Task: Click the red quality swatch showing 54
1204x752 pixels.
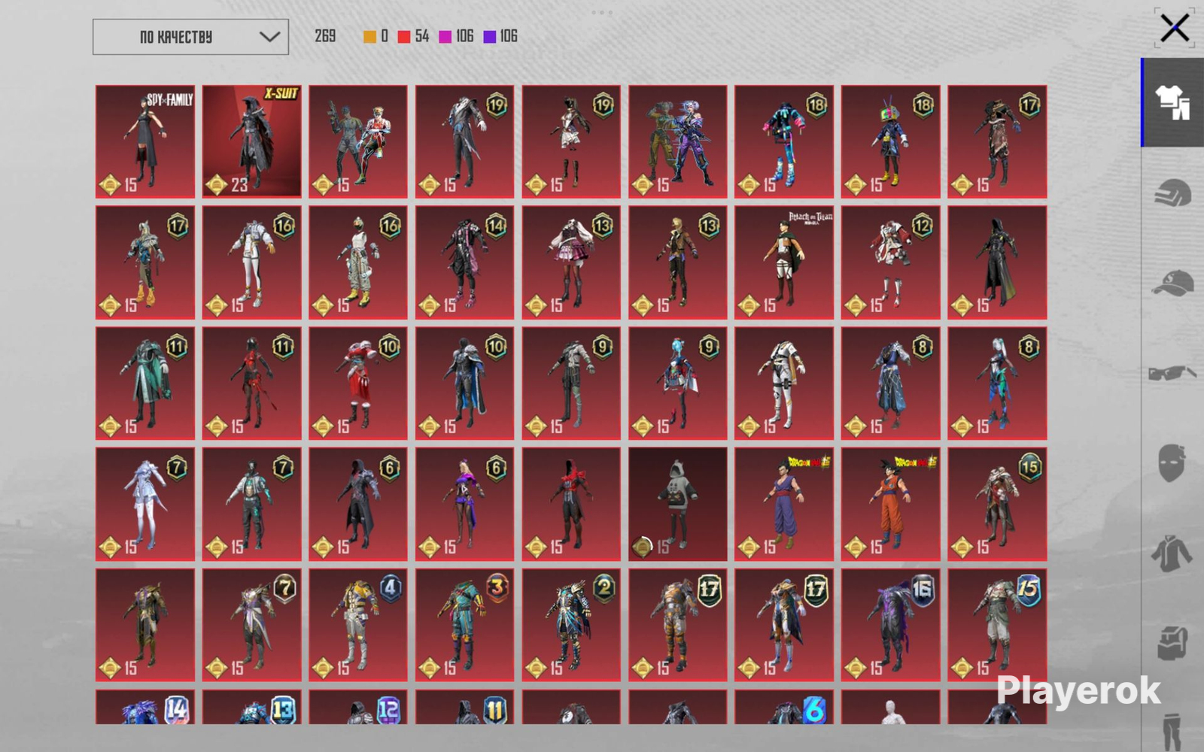Action: 404,37
